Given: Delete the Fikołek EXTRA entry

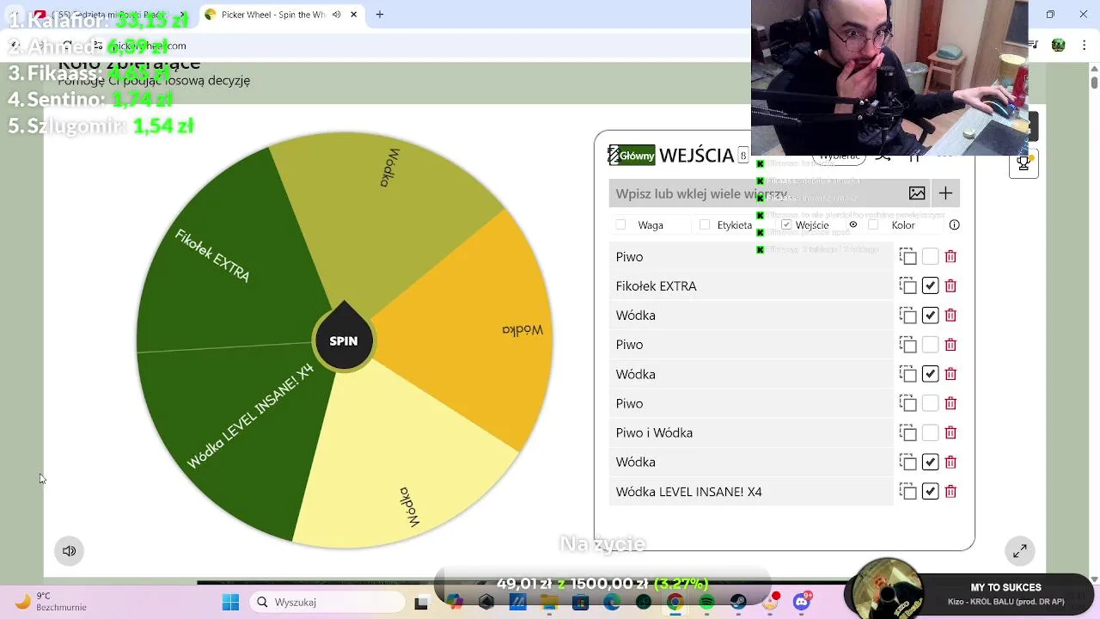Looking at the screenshot, I should tap(950, 286).
